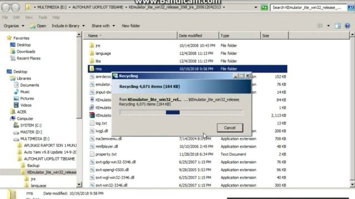The image size is (355, 199).
Task: Sort by Date modified column header
Action: click(x=198, y=35)
